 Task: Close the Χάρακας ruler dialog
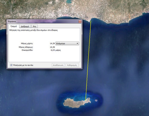(80, 22)
